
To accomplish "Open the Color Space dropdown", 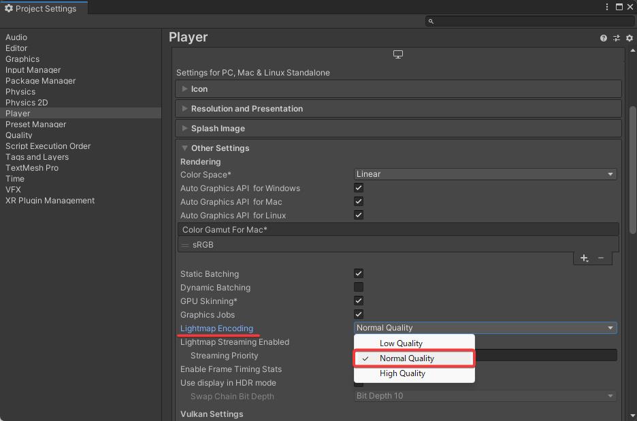I will coord(485,174).
